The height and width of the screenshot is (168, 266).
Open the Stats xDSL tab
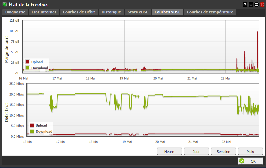click(x=138, y=12)
